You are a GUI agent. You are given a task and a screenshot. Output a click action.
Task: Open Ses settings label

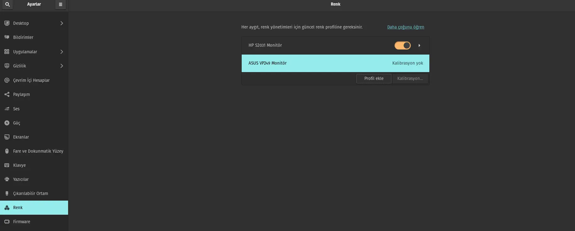16,109
